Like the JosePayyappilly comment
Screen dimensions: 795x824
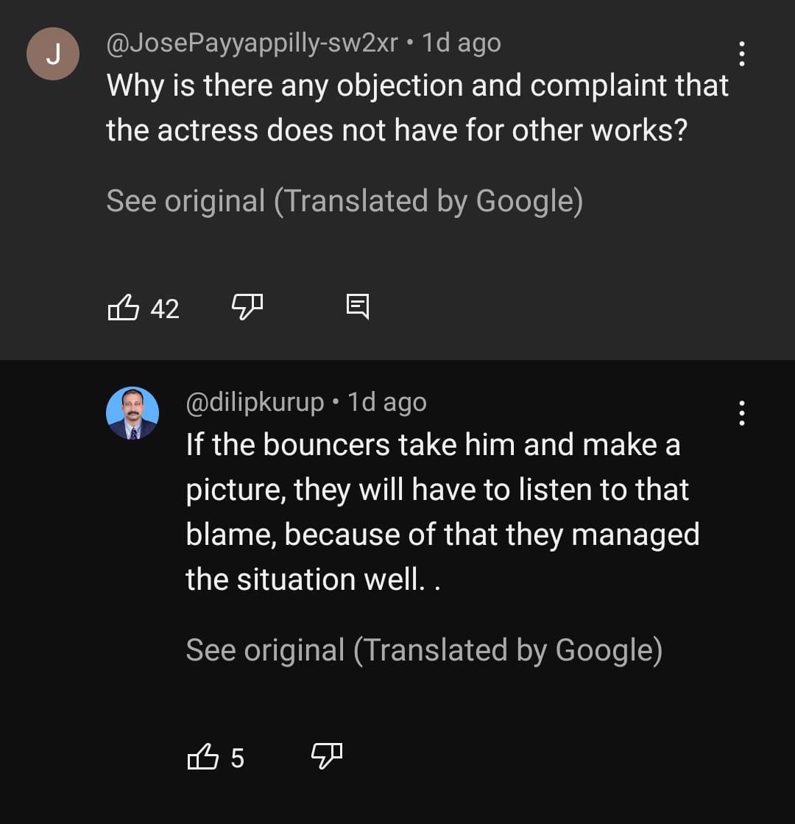click(x=124, y=307)
